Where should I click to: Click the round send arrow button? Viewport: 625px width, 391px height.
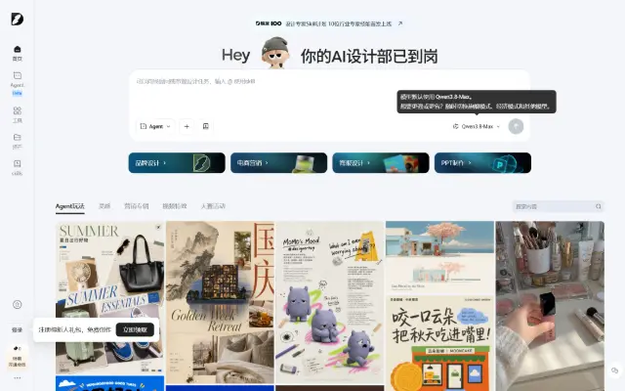pyautogui.click(x=516, y=126)
